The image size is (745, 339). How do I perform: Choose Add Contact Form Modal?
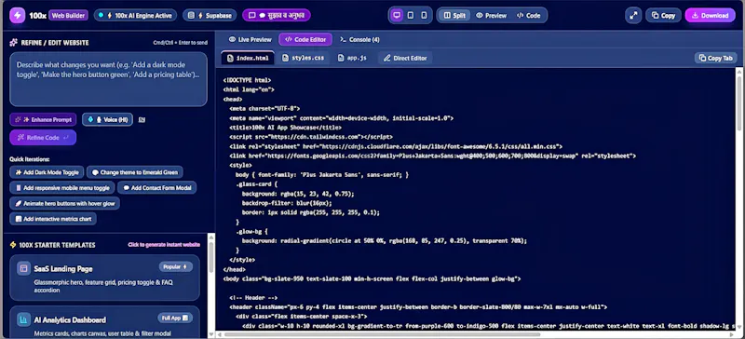click(156, 188)
